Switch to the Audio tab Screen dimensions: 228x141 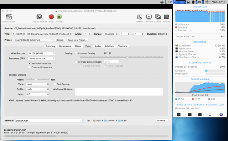pyautogui.click(x=98, y=46)
